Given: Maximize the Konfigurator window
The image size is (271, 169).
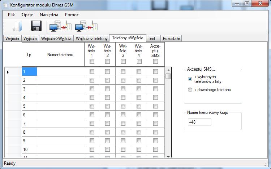Looking at the screenshot, I should coord(247,3).
